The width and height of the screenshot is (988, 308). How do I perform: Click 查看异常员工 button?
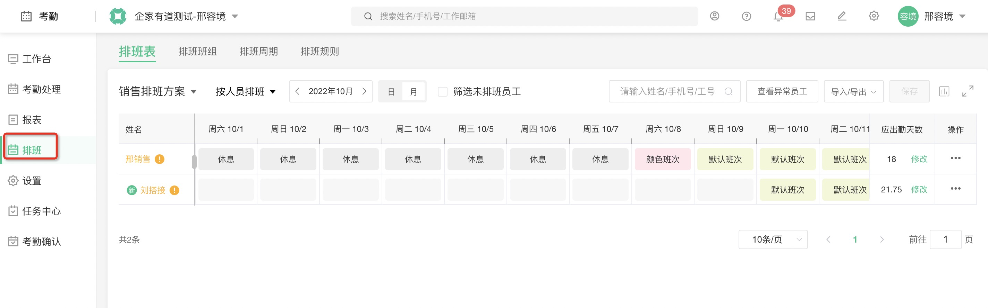point(782,91)
